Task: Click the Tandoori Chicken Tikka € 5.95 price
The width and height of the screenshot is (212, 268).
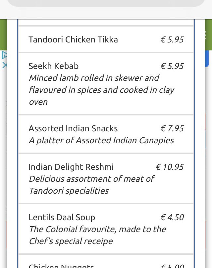Action: pos(172,39)
